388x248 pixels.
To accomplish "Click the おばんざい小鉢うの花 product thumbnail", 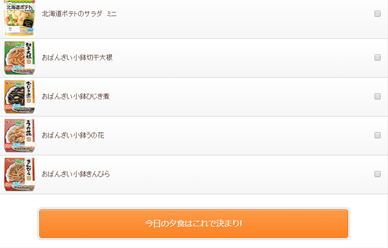I will 19,135.
